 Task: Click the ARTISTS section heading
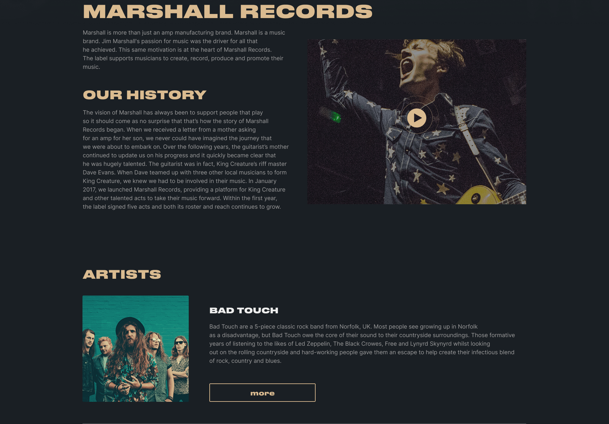point(122,274)
